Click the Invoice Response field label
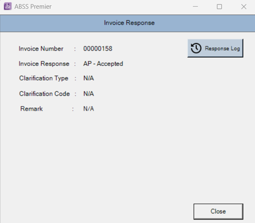Viewport: 255px width, 223px height. click(x=44, y=64)
